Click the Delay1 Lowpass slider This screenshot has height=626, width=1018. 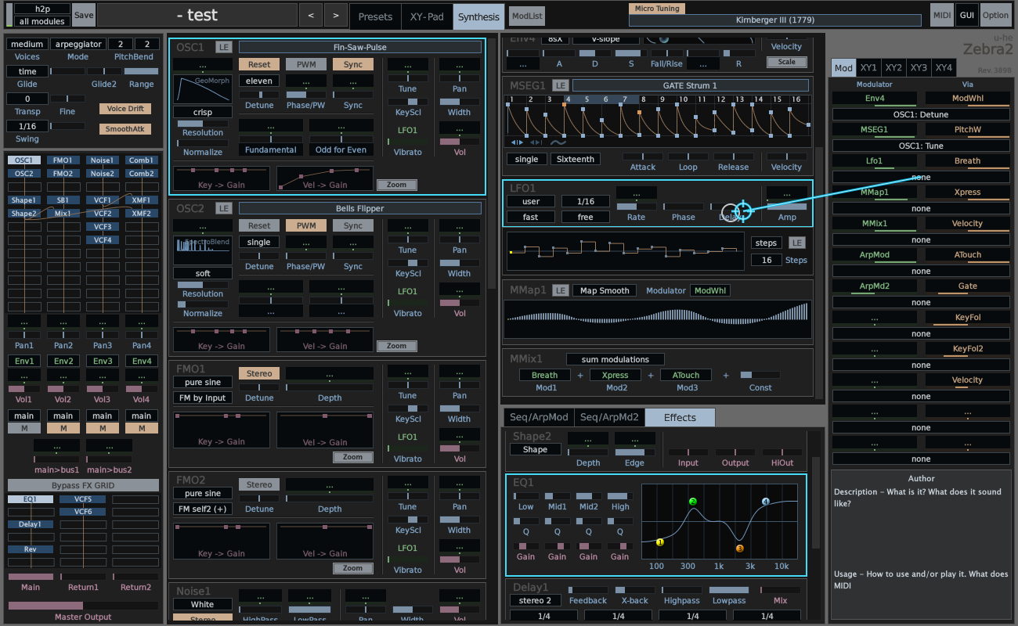[x=729, y=590]
